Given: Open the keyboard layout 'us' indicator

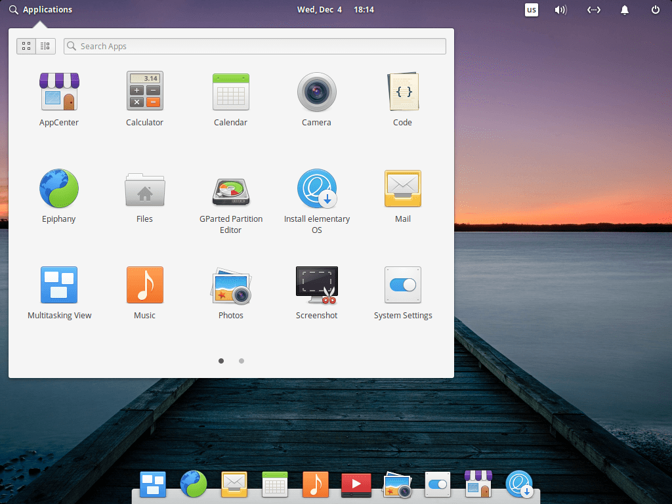Looking at the screenshot, I should 531,10.
